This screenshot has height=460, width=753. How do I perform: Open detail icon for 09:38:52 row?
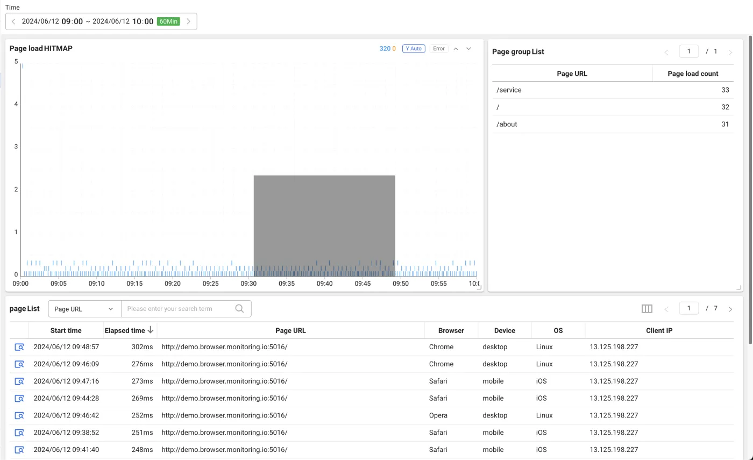(19, 433)
